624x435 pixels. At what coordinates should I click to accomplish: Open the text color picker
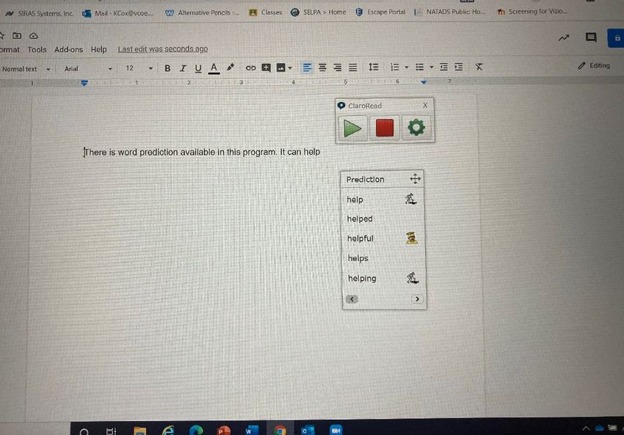[214, 68]
